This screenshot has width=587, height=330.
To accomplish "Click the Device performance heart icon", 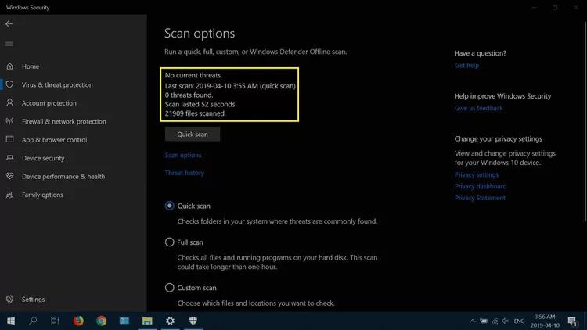I will coord(9,176).
